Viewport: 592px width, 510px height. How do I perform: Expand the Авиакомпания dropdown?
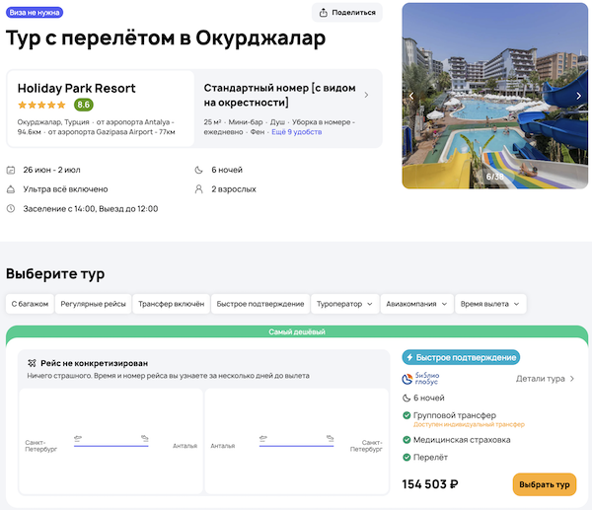click(416, 304)
